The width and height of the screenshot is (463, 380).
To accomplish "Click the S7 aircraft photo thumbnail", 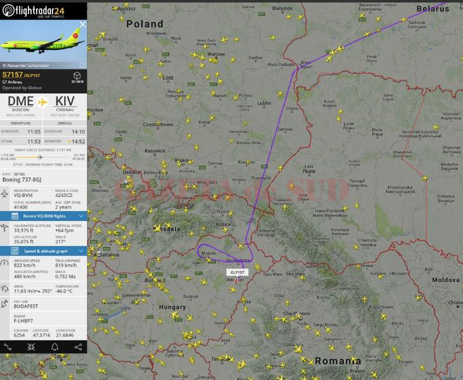I will click(x=44, y=44).
